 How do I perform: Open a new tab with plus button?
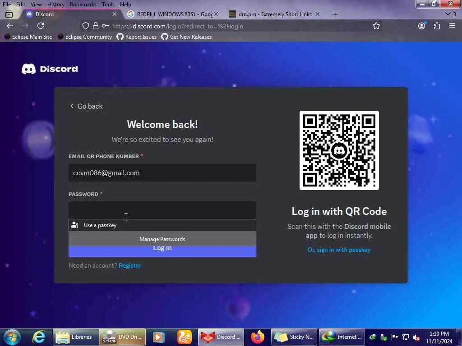(x=335, y=14)
